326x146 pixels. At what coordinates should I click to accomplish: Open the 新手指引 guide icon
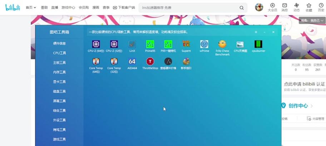tap(186, 62)
